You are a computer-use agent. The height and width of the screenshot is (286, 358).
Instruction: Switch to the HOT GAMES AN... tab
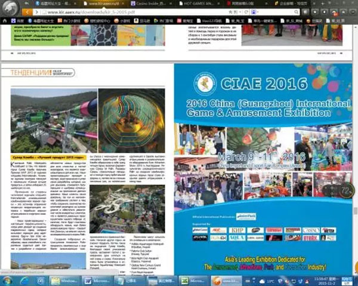199,4
